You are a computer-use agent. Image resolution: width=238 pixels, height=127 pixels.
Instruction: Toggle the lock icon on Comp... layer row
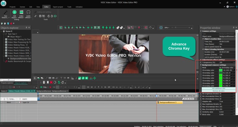[x=5, y=99]
